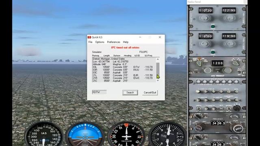
Task: Click the 116.80 NAV2 frequency display
Action: pos(206,36)
